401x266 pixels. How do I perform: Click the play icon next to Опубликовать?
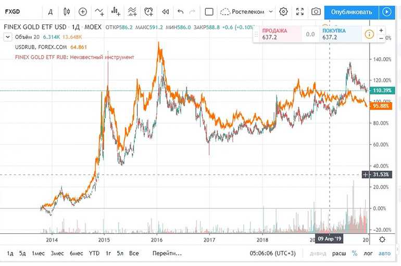point(386,12)
